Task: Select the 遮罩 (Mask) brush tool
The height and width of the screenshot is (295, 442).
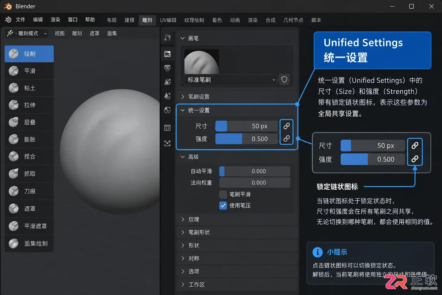Action: [x=29, y=209]
